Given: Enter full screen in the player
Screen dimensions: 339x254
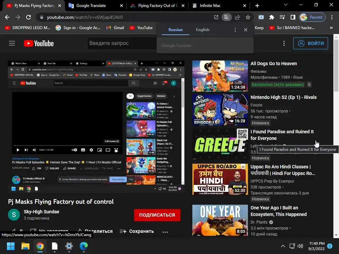Looking at the screenshot, I should (x=116, y=150).
